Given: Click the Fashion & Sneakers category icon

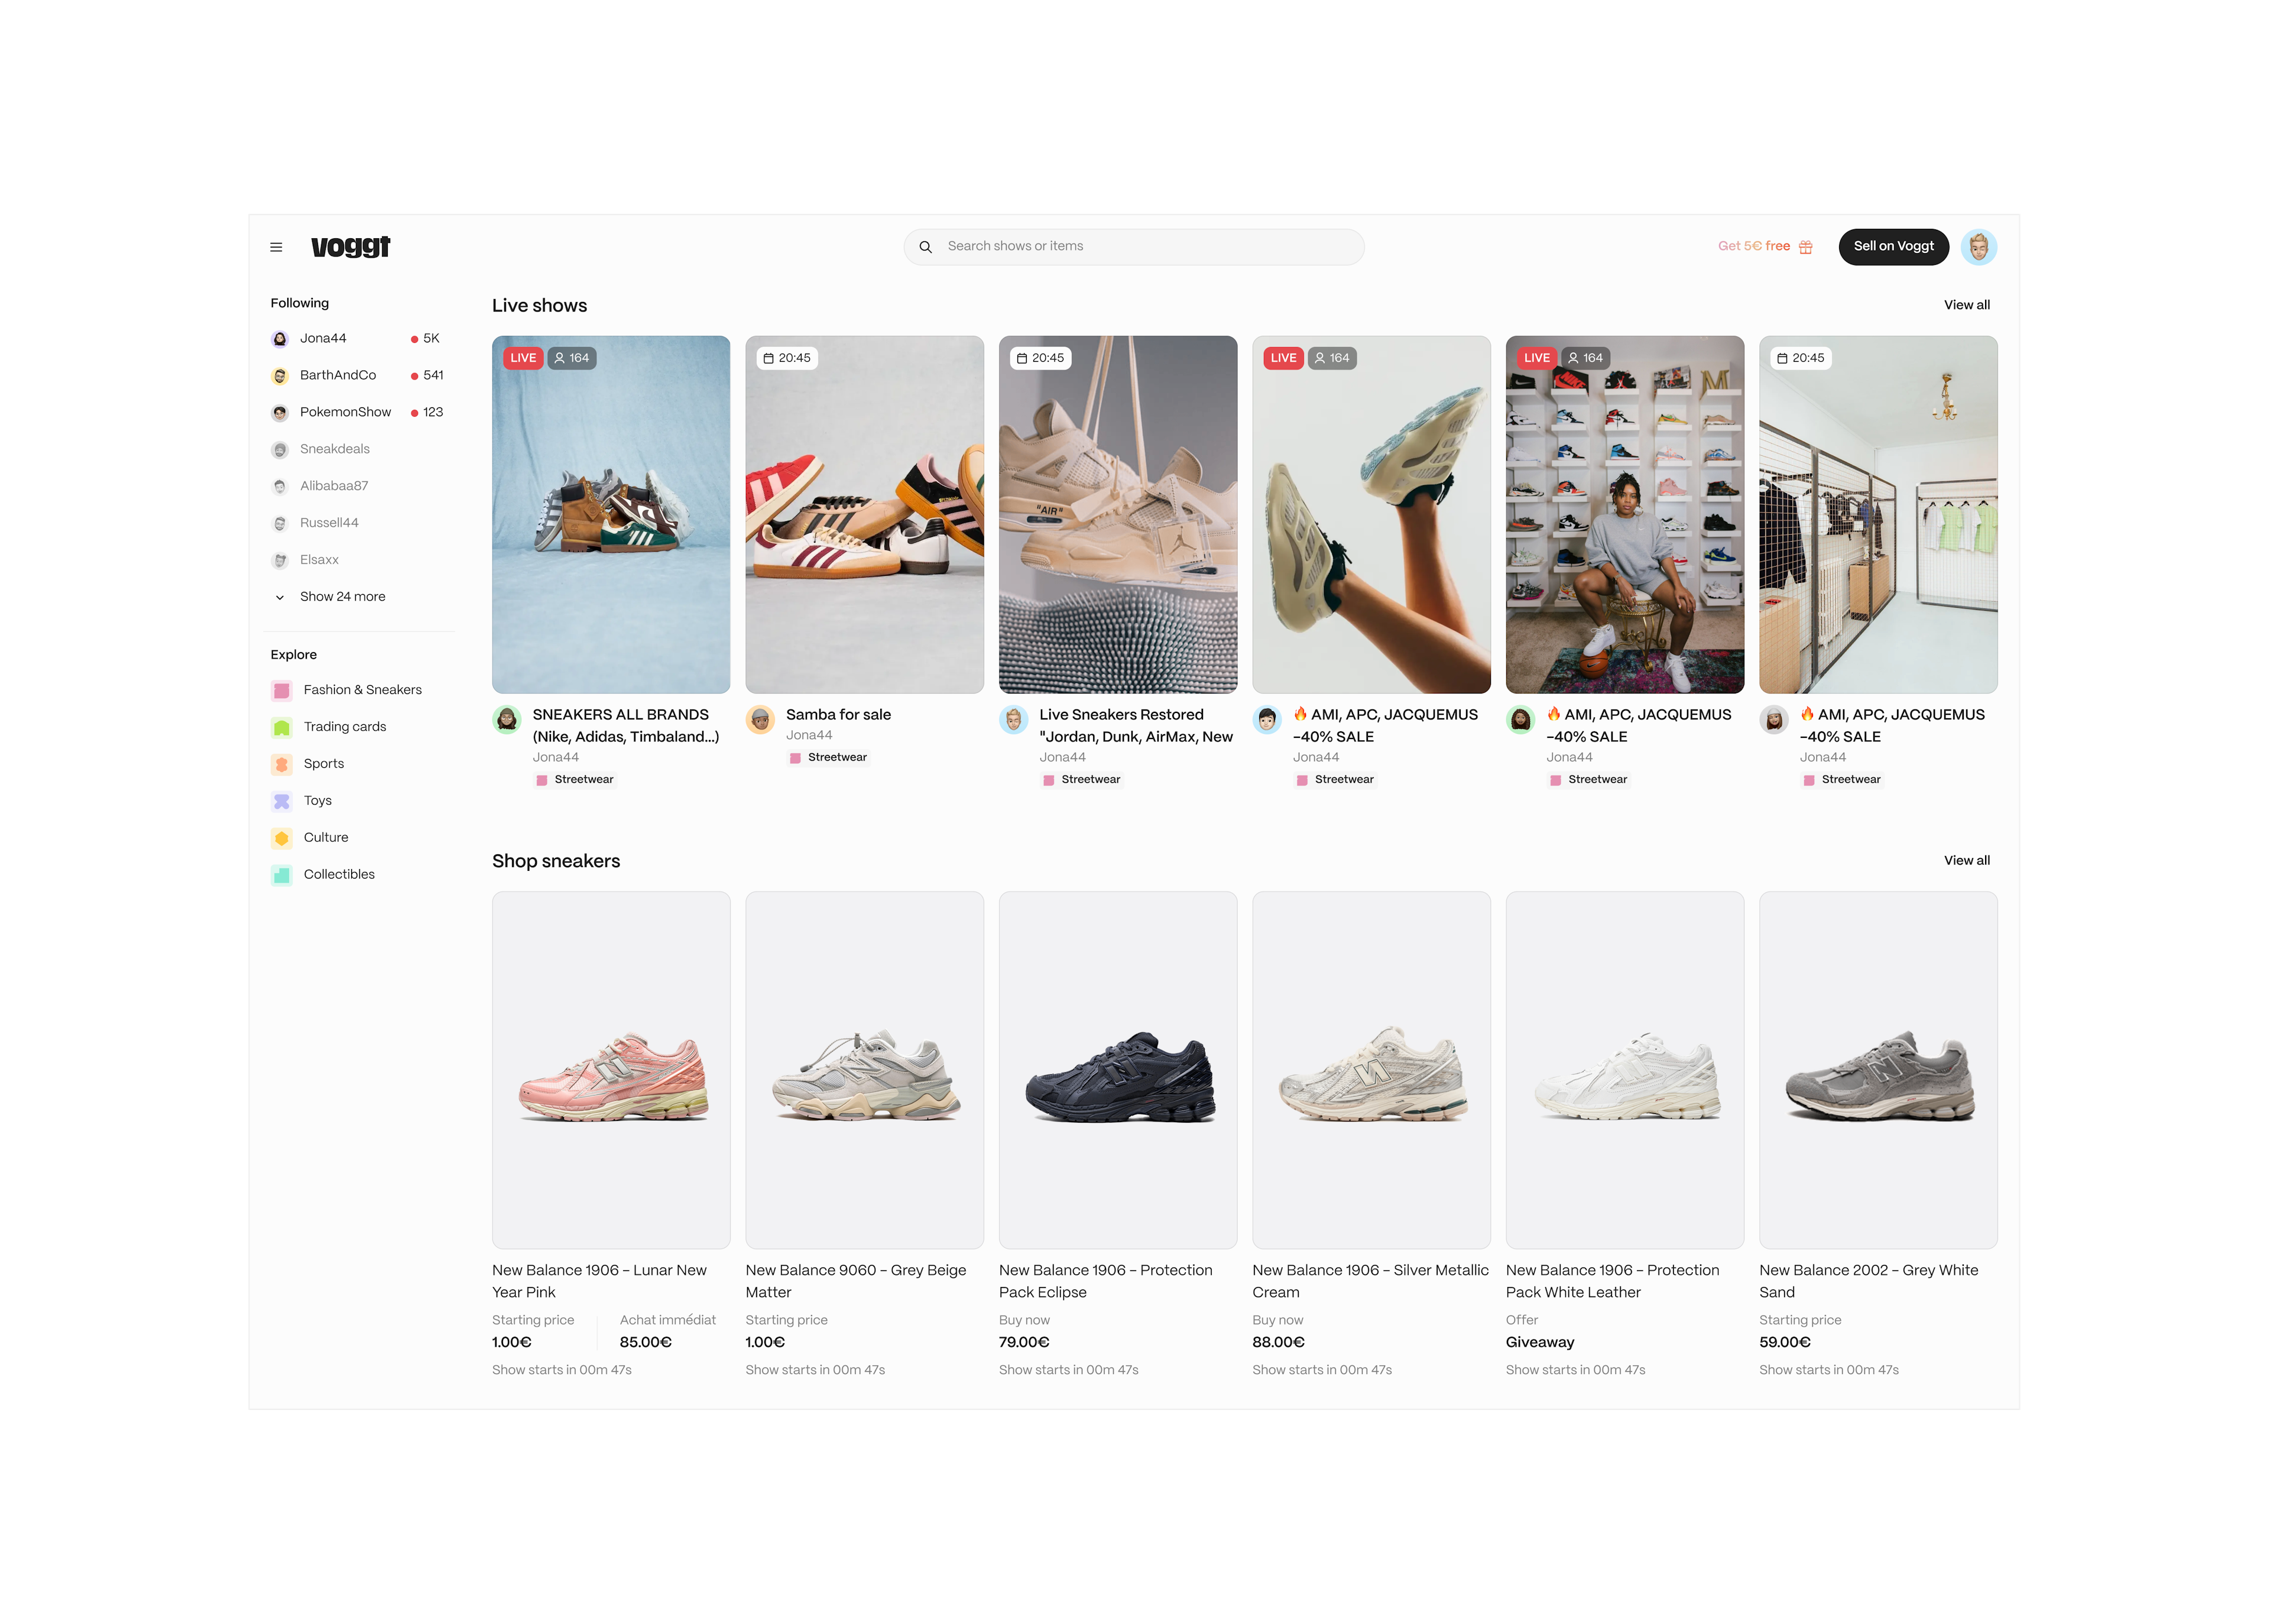Looking at the screenshot, I should pyautogui.click(x=282, y=690).
